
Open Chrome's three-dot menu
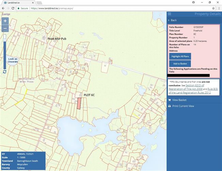[x=219, y=8]
